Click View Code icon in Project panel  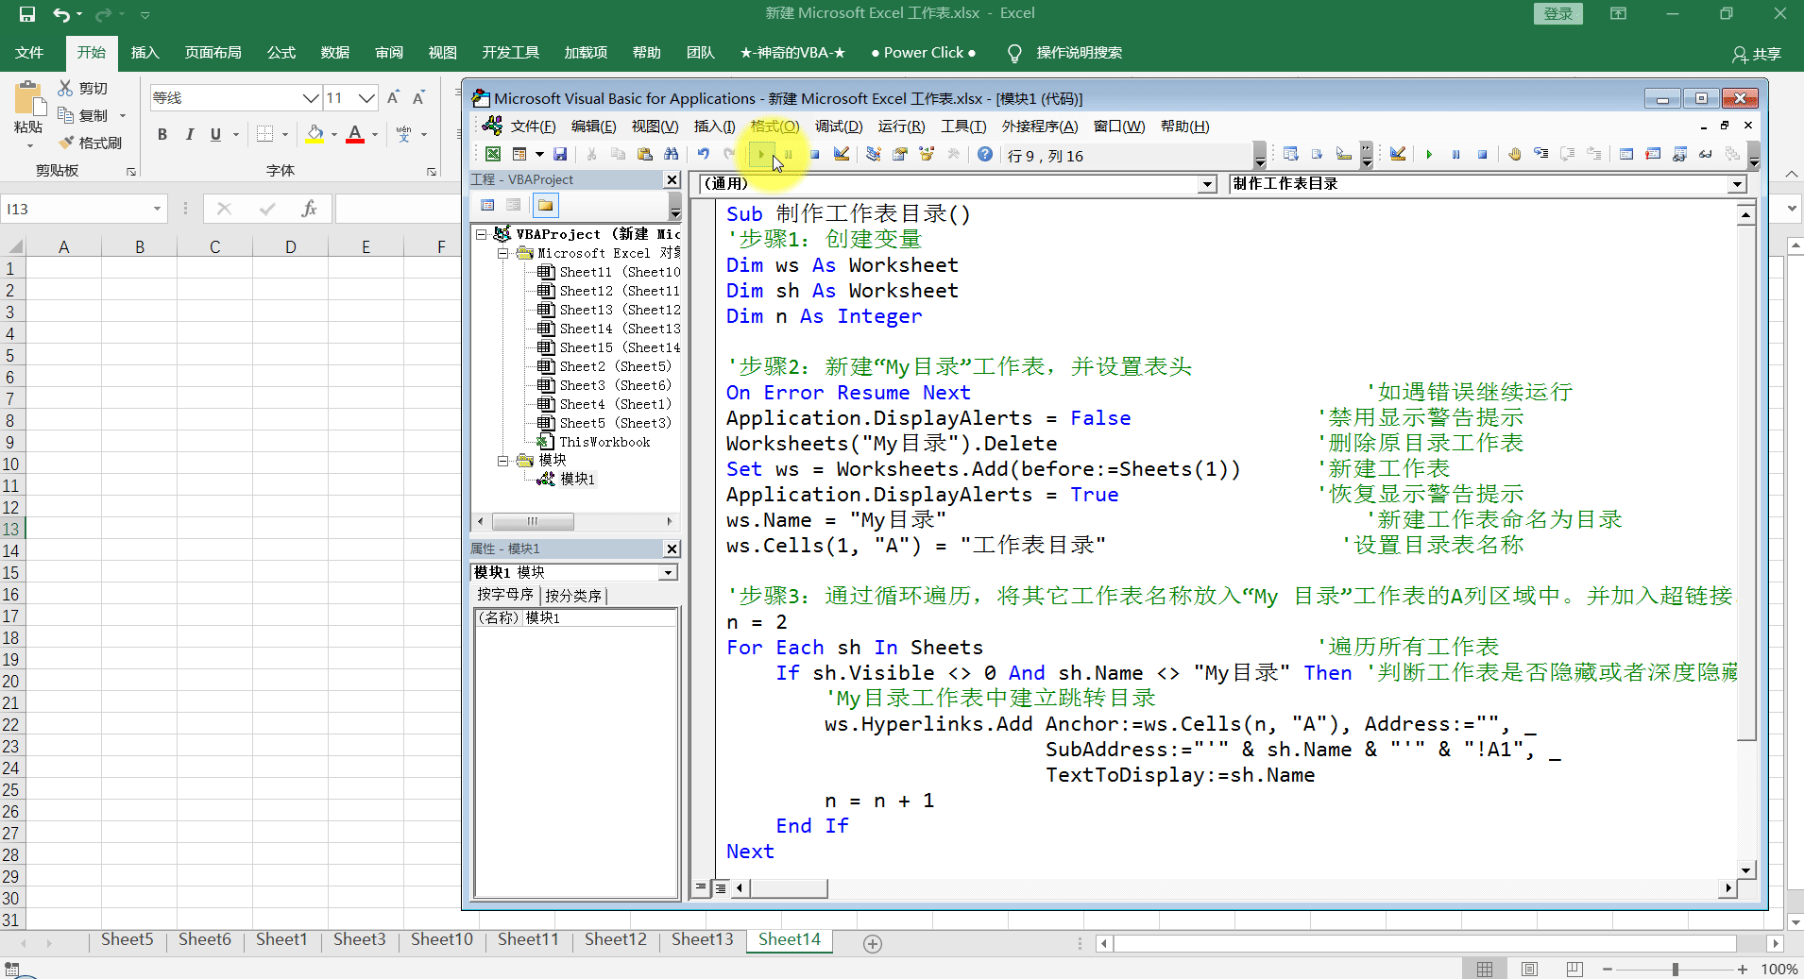click(x=487, y=205)
